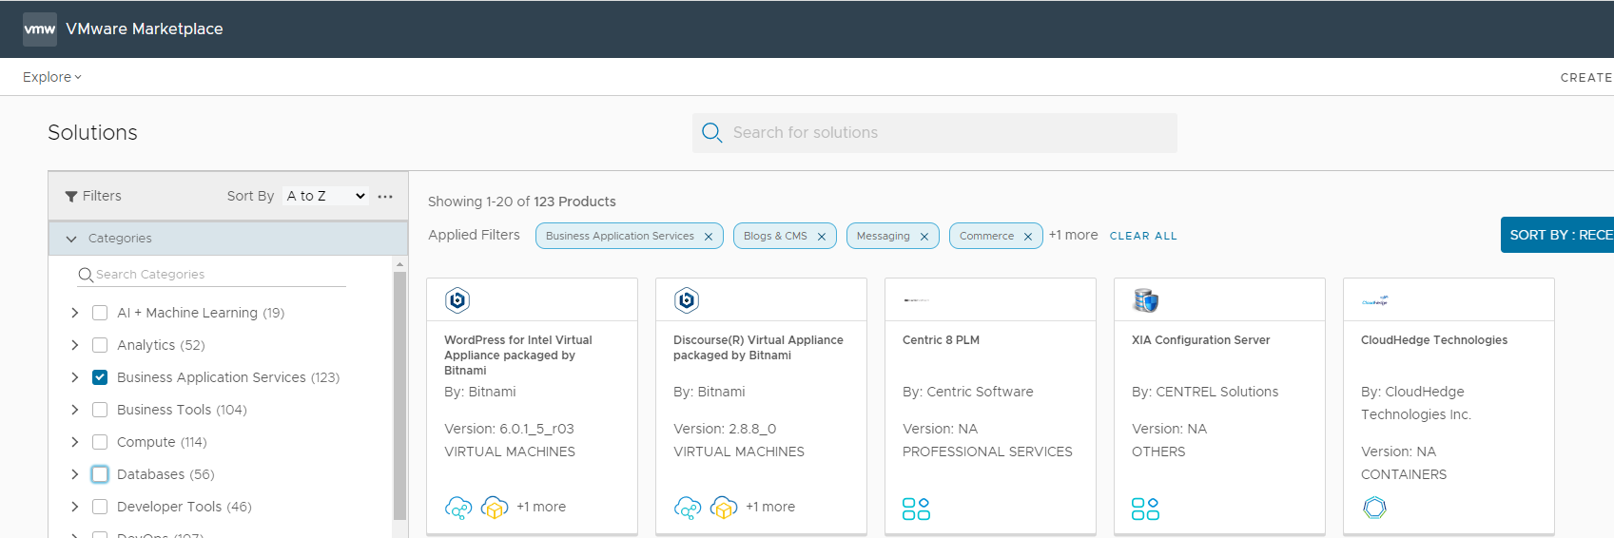Click the Centric Software logo on card
Screen dimensions: 1614x538
[916, 300]
